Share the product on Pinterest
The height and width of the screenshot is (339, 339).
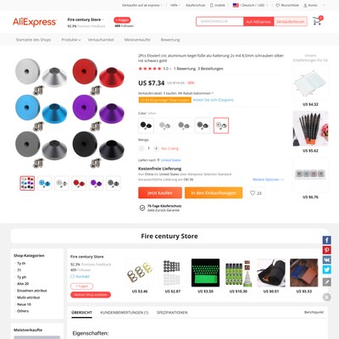pos(327,250)
